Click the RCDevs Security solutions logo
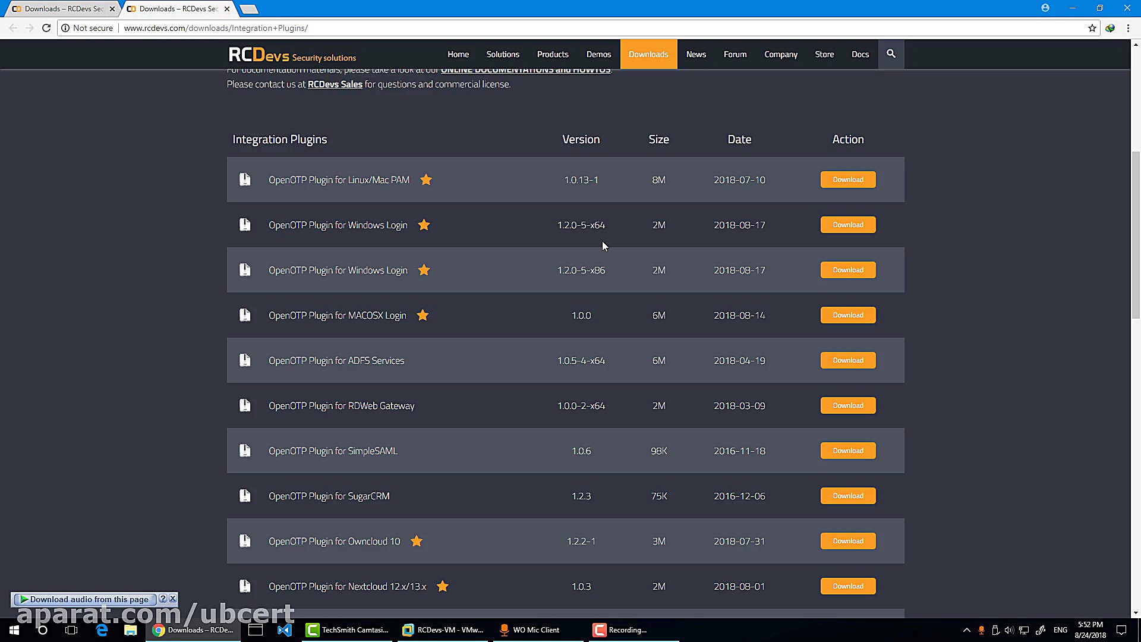Image resolution: width=1141 pixels, height=642 pixels. [x=292, y=55]
